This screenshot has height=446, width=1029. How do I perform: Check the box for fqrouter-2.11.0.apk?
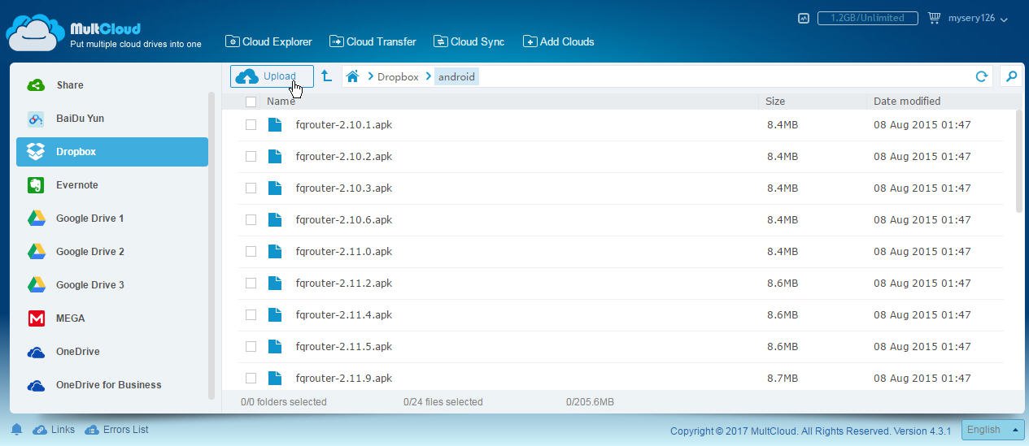pyautogui.click(x=251, y=251)
